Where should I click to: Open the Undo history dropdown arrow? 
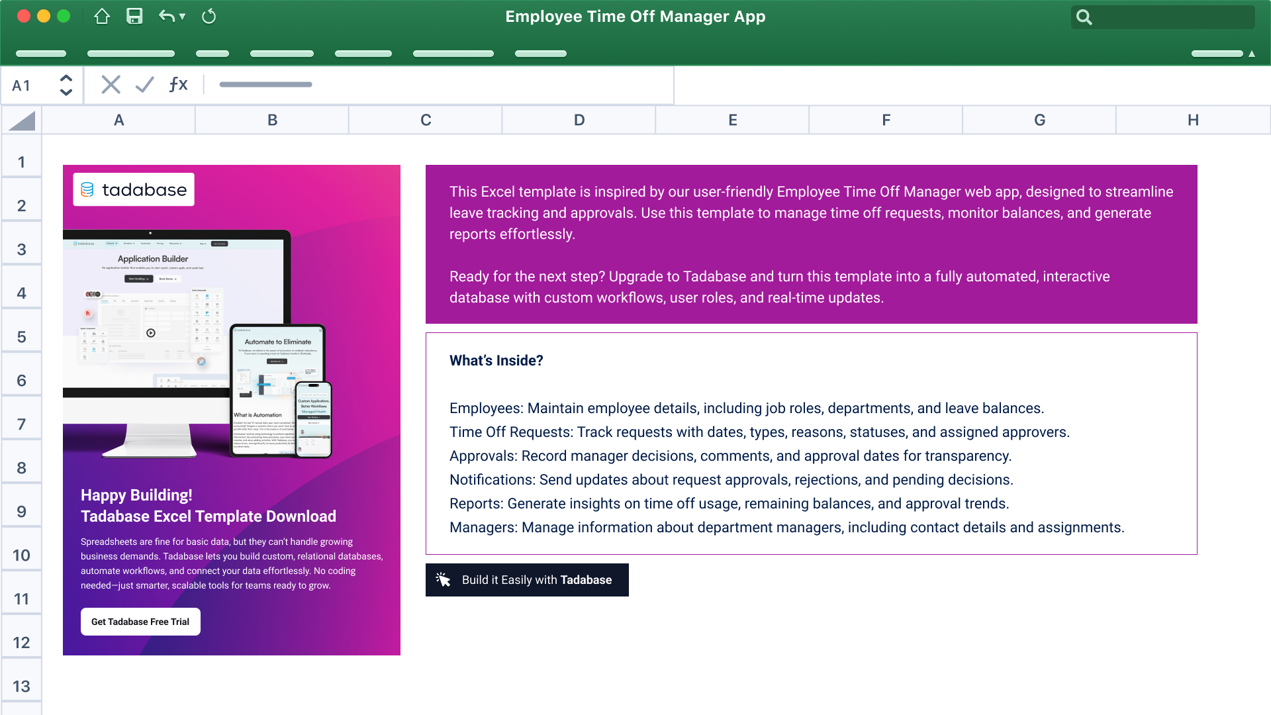coord(182,17)
